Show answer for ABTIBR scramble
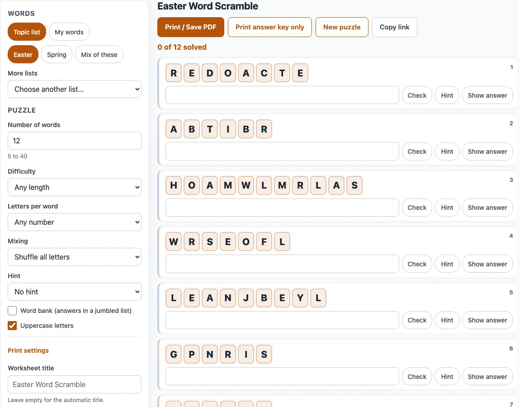This screenshot has height=407, width=519. 487,151
